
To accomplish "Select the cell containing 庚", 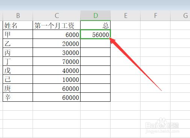I will (18, 88).
